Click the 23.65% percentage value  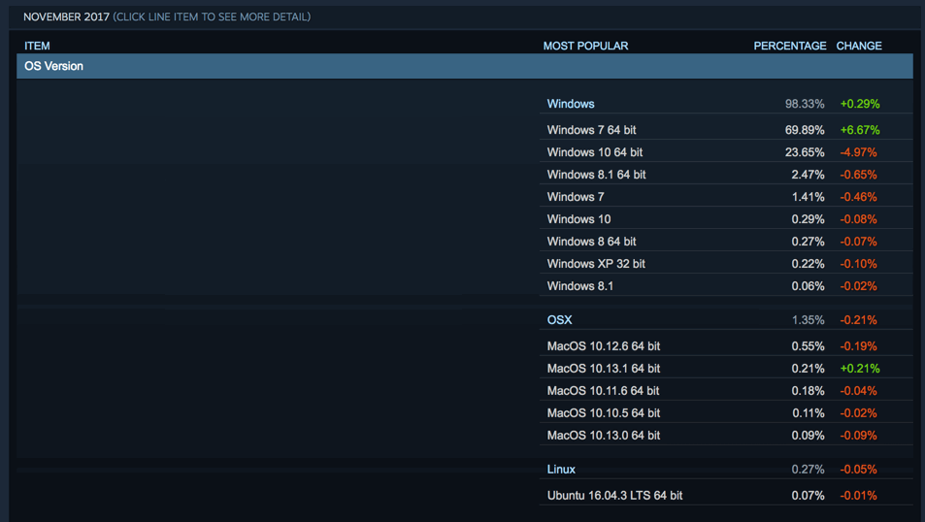coord(805,152)
